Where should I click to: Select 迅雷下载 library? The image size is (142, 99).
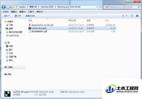[x=13, y=57]
